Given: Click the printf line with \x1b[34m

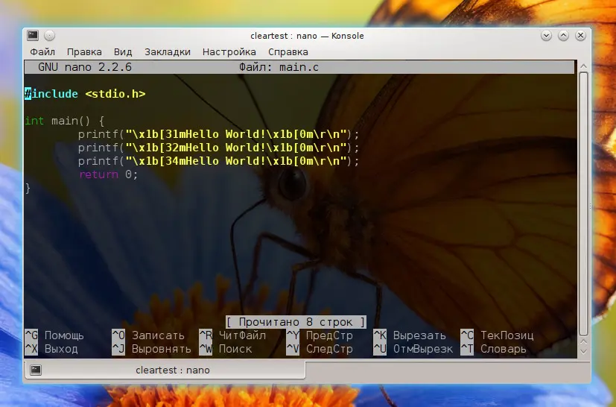Looking at the screenshot, I should point(218,161).
